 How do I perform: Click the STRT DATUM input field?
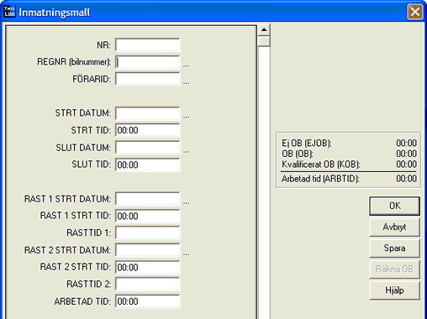pyautogui.click(x=147, y=113)
